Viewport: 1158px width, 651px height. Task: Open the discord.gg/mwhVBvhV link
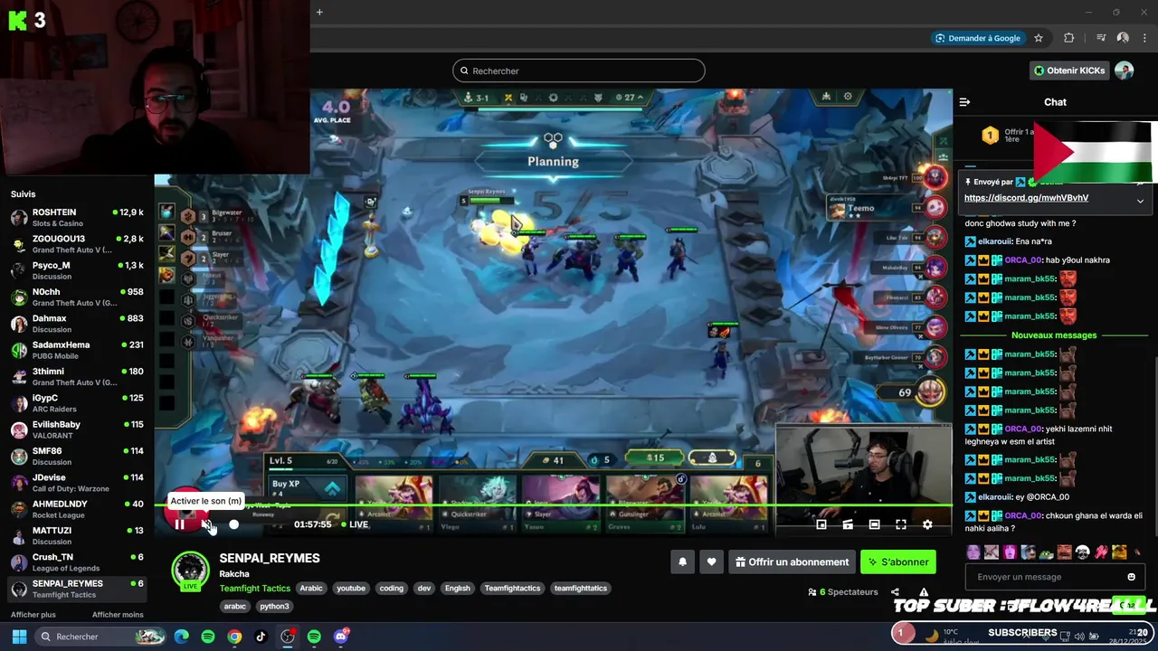[x=1026, y=198]
